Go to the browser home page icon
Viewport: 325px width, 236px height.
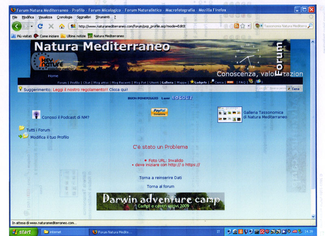(x=62, y=26)
